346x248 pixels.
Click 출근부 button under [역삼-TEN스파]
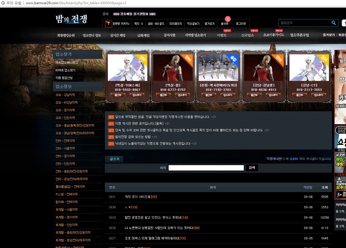point(118,95)
